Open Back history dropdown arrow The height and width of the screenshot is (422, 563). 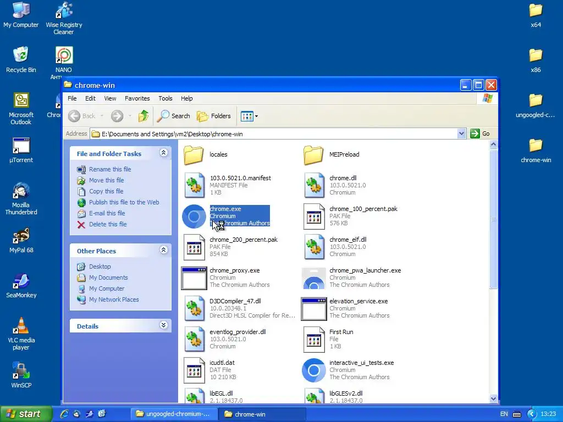[x=102, y=116]
